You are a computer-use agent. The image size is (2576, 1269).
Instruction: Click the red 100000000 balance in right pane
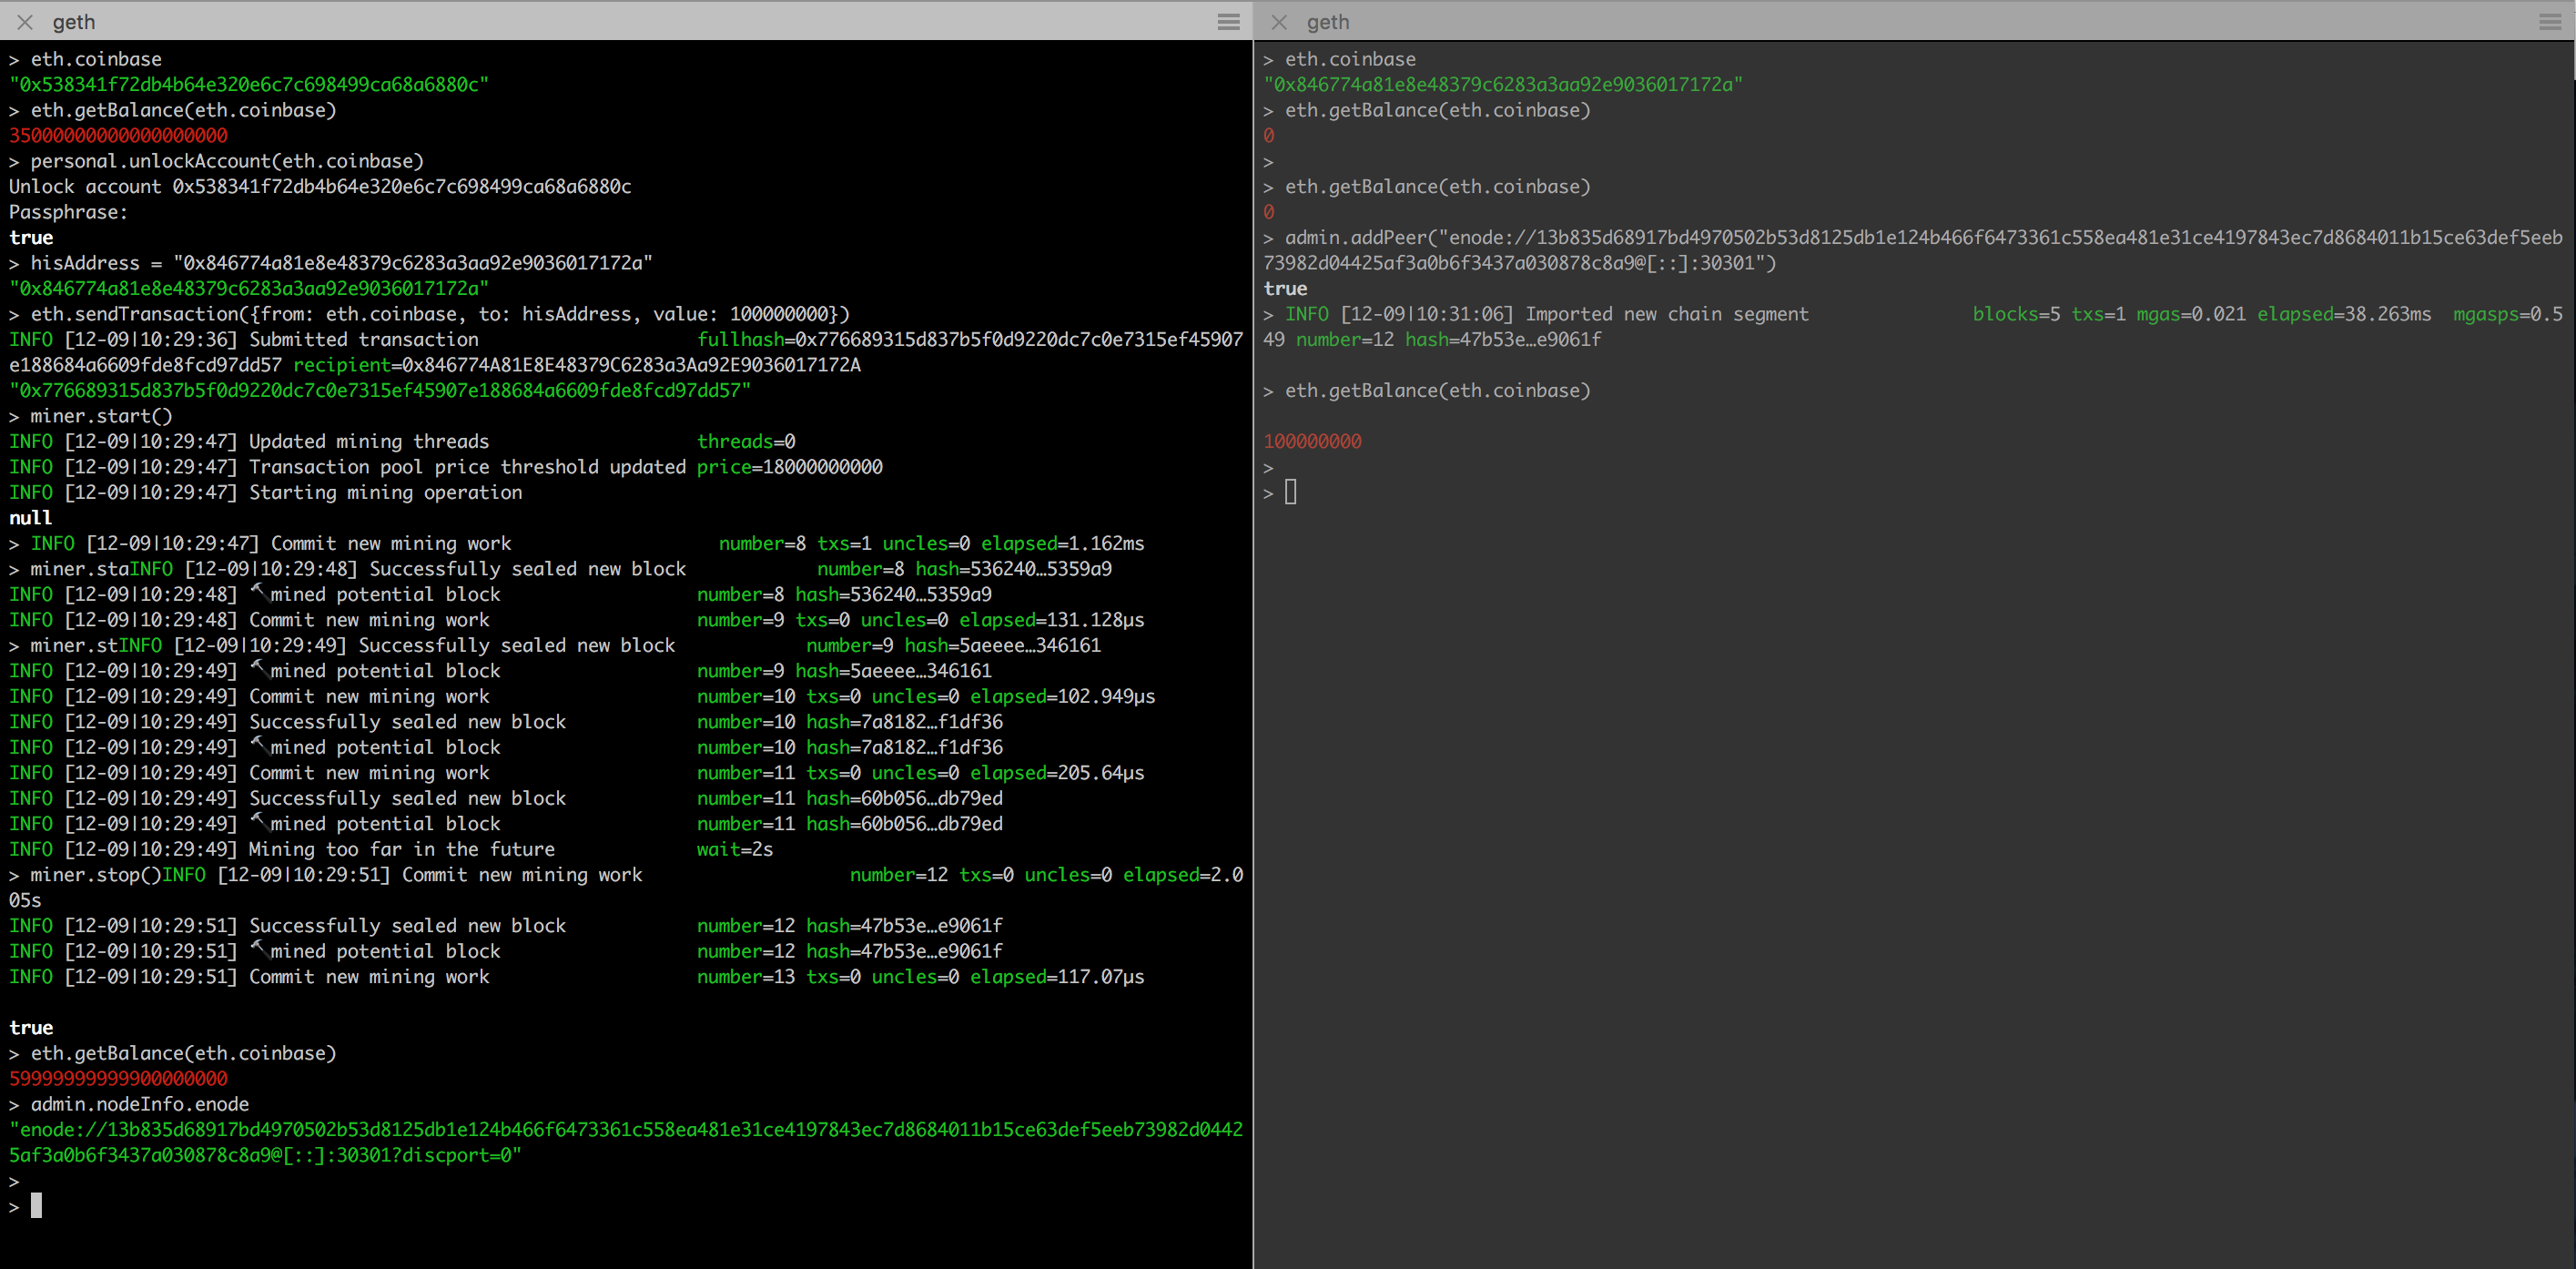1312,441
